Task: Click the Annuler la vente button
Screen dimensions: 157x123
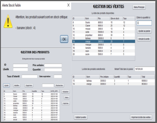Action: (144, 39)
